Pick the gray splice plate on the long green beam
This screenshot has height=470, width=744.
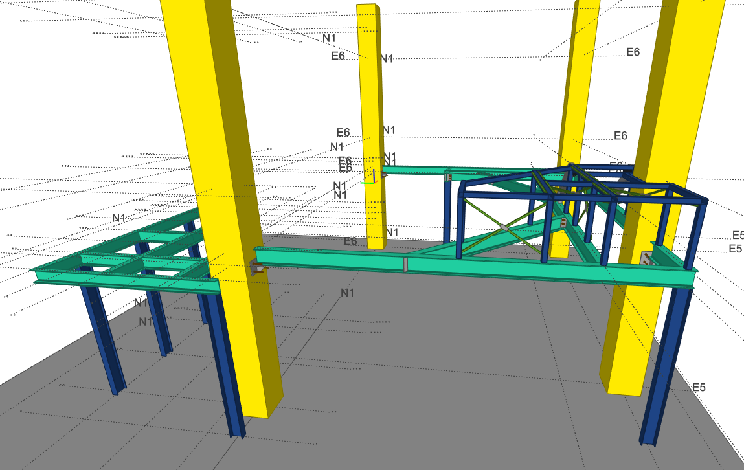click(x=405, y=264)
